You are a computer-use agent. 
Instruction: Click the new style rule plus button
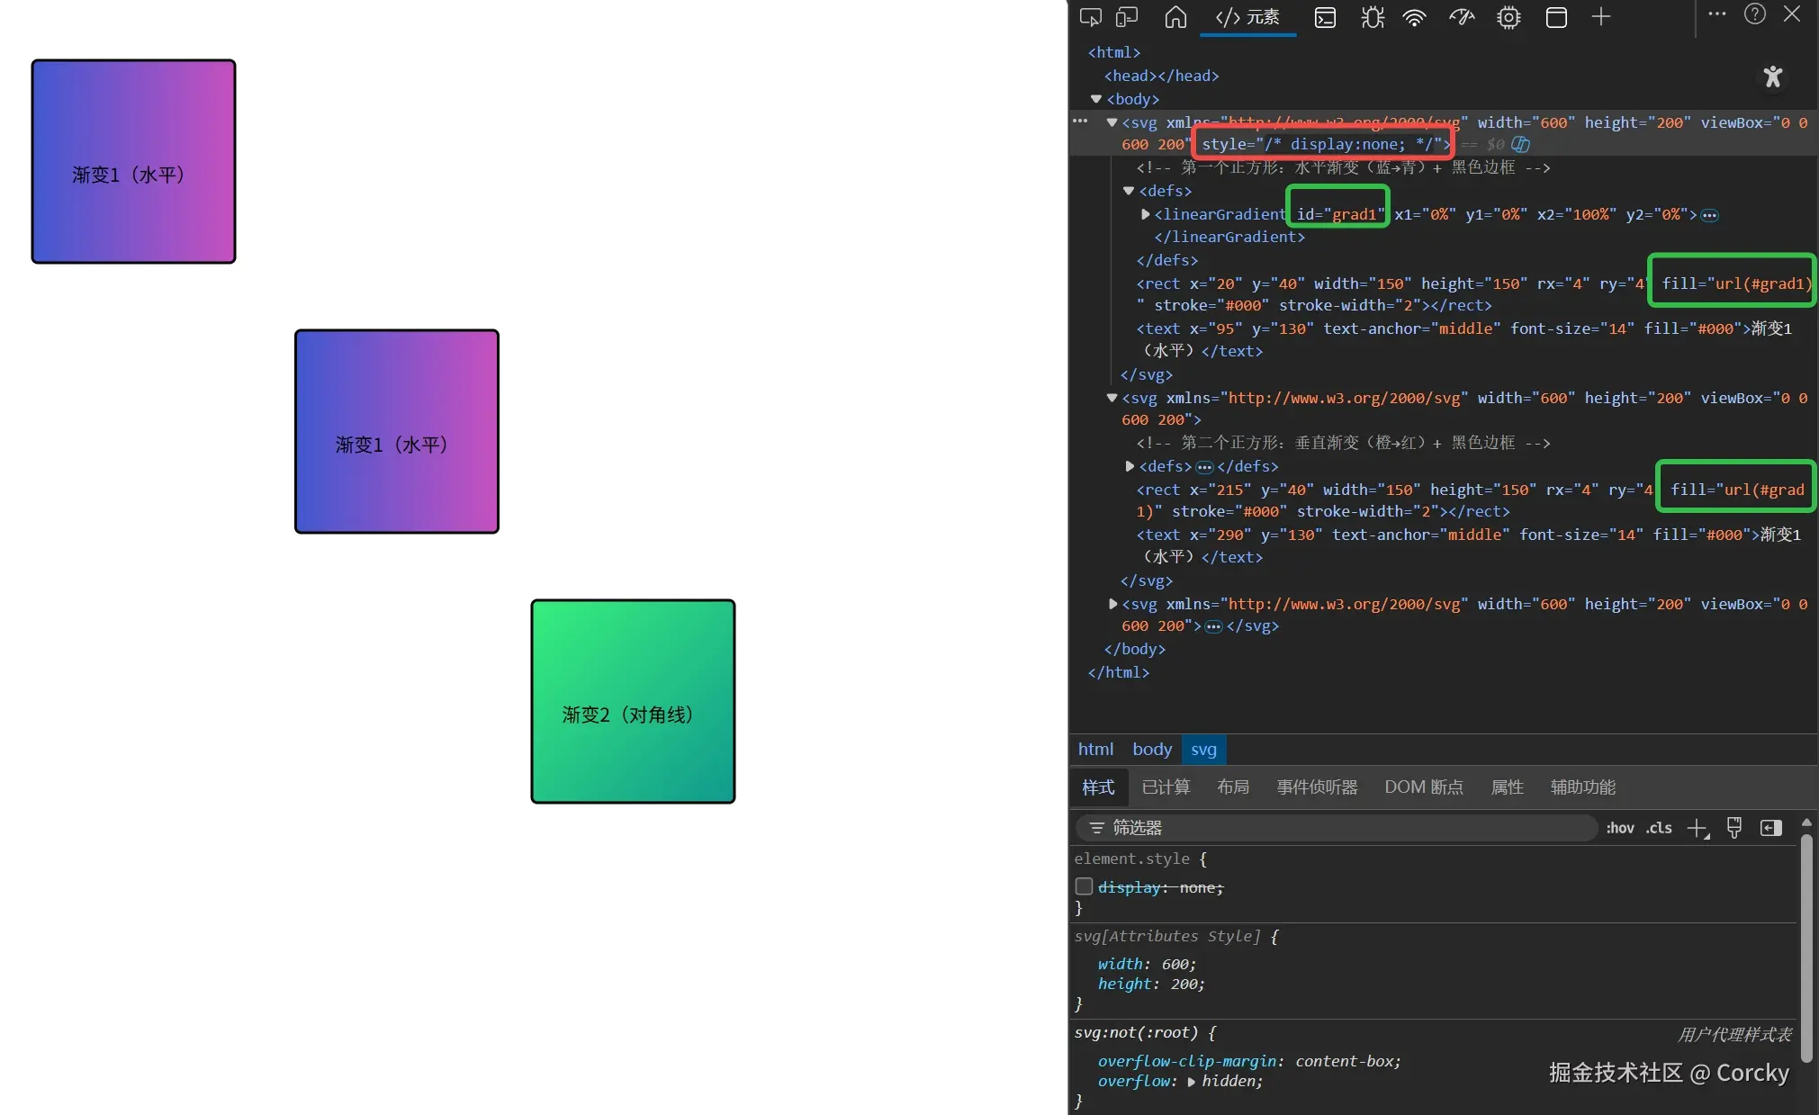(1697, 828)
